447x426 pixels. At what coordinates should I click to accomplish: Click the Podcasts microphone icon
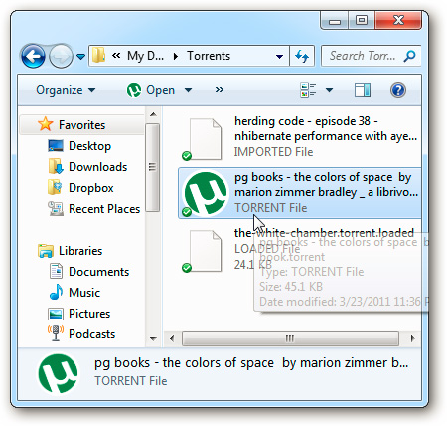tap(56, 333)
